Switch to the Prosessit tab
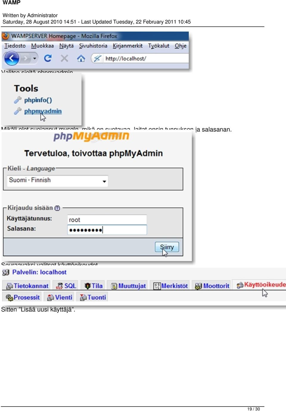The width and height of the screenshot is (286, 411). click(x=23, y=297)
